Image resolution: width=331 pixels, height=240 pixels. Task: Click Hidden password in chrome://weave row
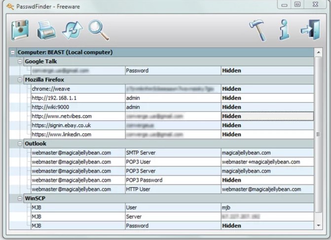(267, 89)
